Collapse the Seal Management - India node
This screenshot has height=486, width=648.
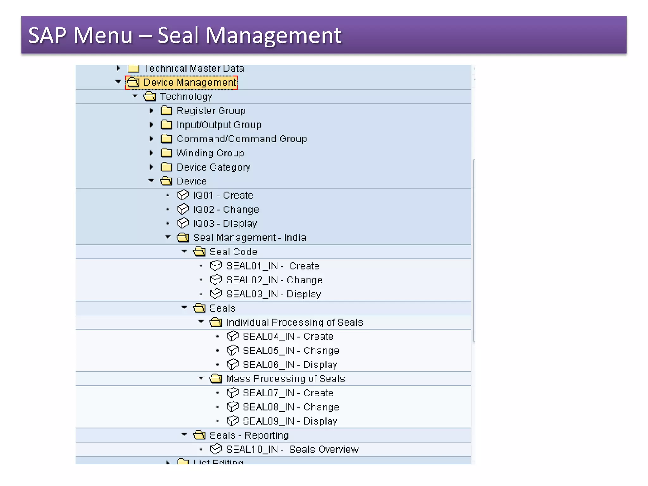pyautogui.click(x=168, y=237)
